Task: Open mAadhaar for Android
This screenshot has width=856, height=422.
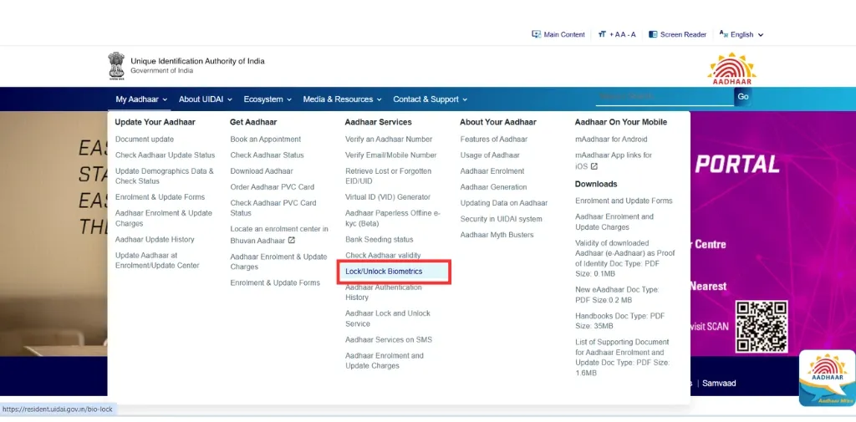Action: tap(611, 140)
